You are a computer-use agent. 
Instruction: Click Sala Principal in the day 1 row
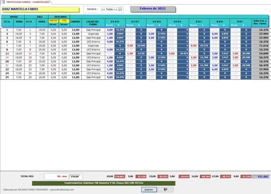click(93, 30)
